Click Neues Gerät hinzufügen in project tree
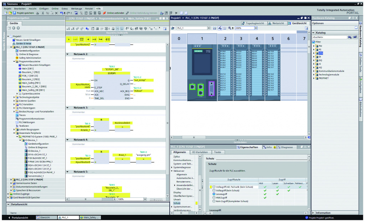This screenshot has width=365, height=222. click(28, 40)
